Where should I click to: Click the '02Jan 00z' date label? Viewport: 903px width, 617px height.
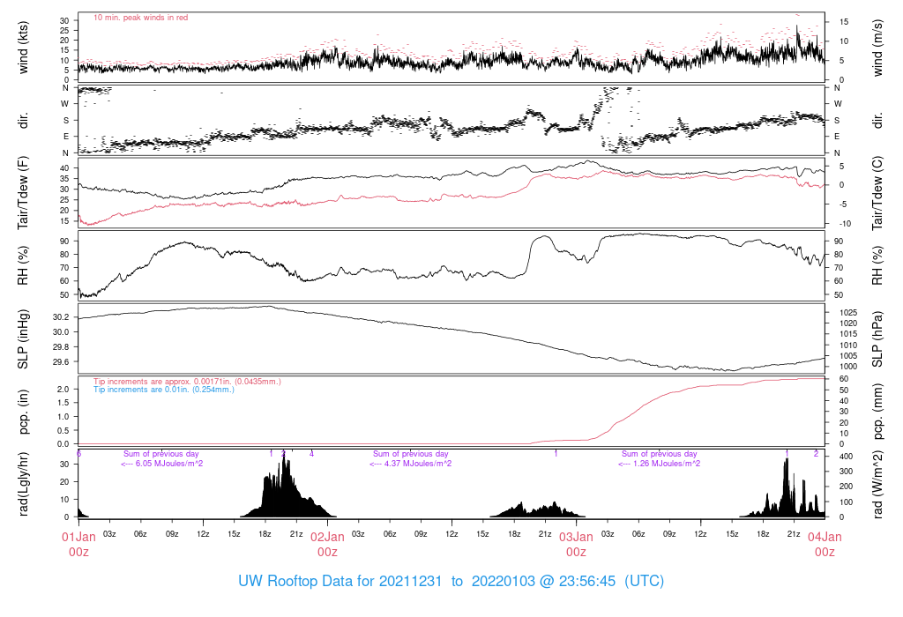328,545
